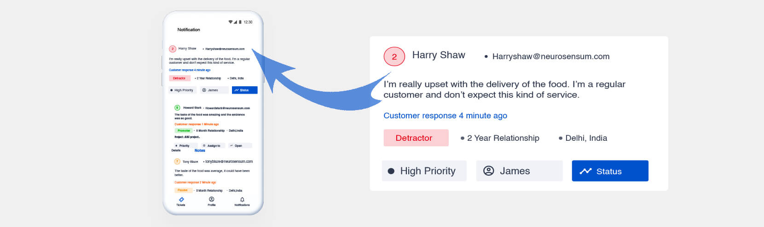Select James assignee in the large card
The height and width of the screenshot is (227, 764).
[x=519, y=171]
